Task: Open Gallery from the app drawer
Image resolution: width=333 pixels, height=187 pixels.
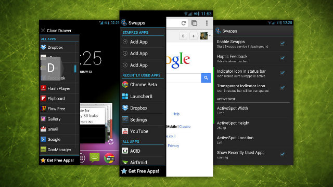Action: [59, 119]
